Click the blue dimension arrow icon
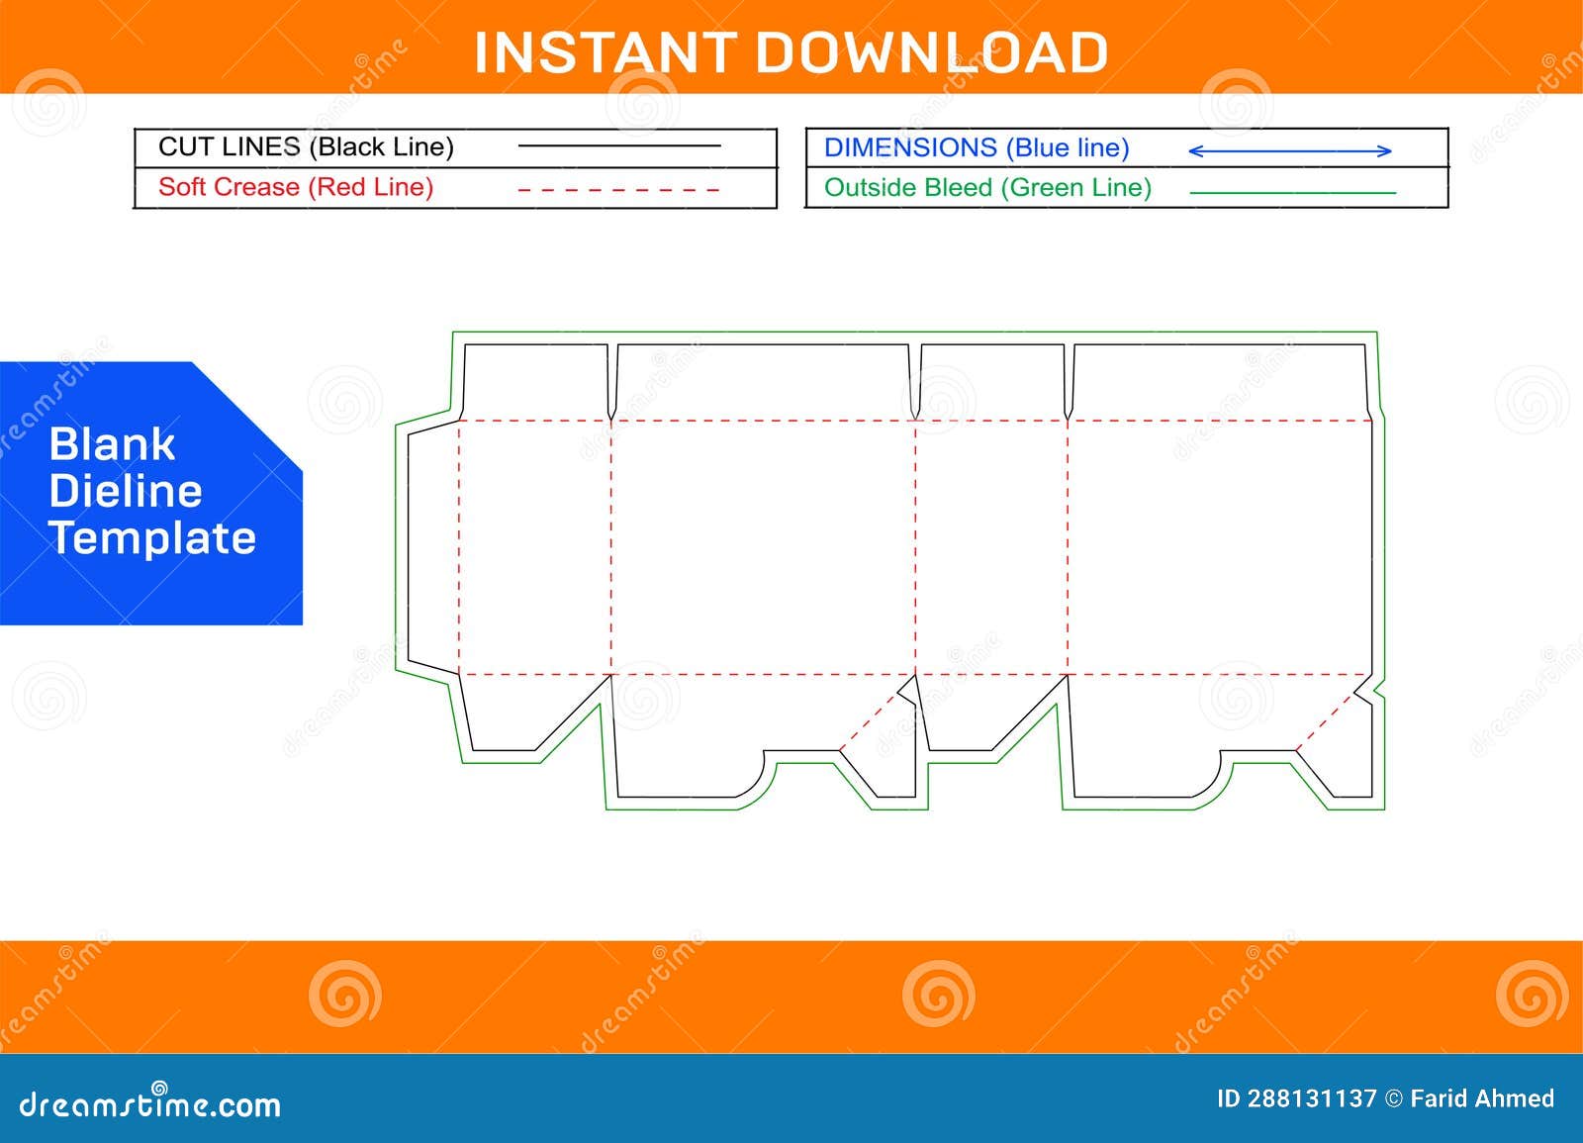This screenshot has width=1583, height=1143. [1289, 149]
